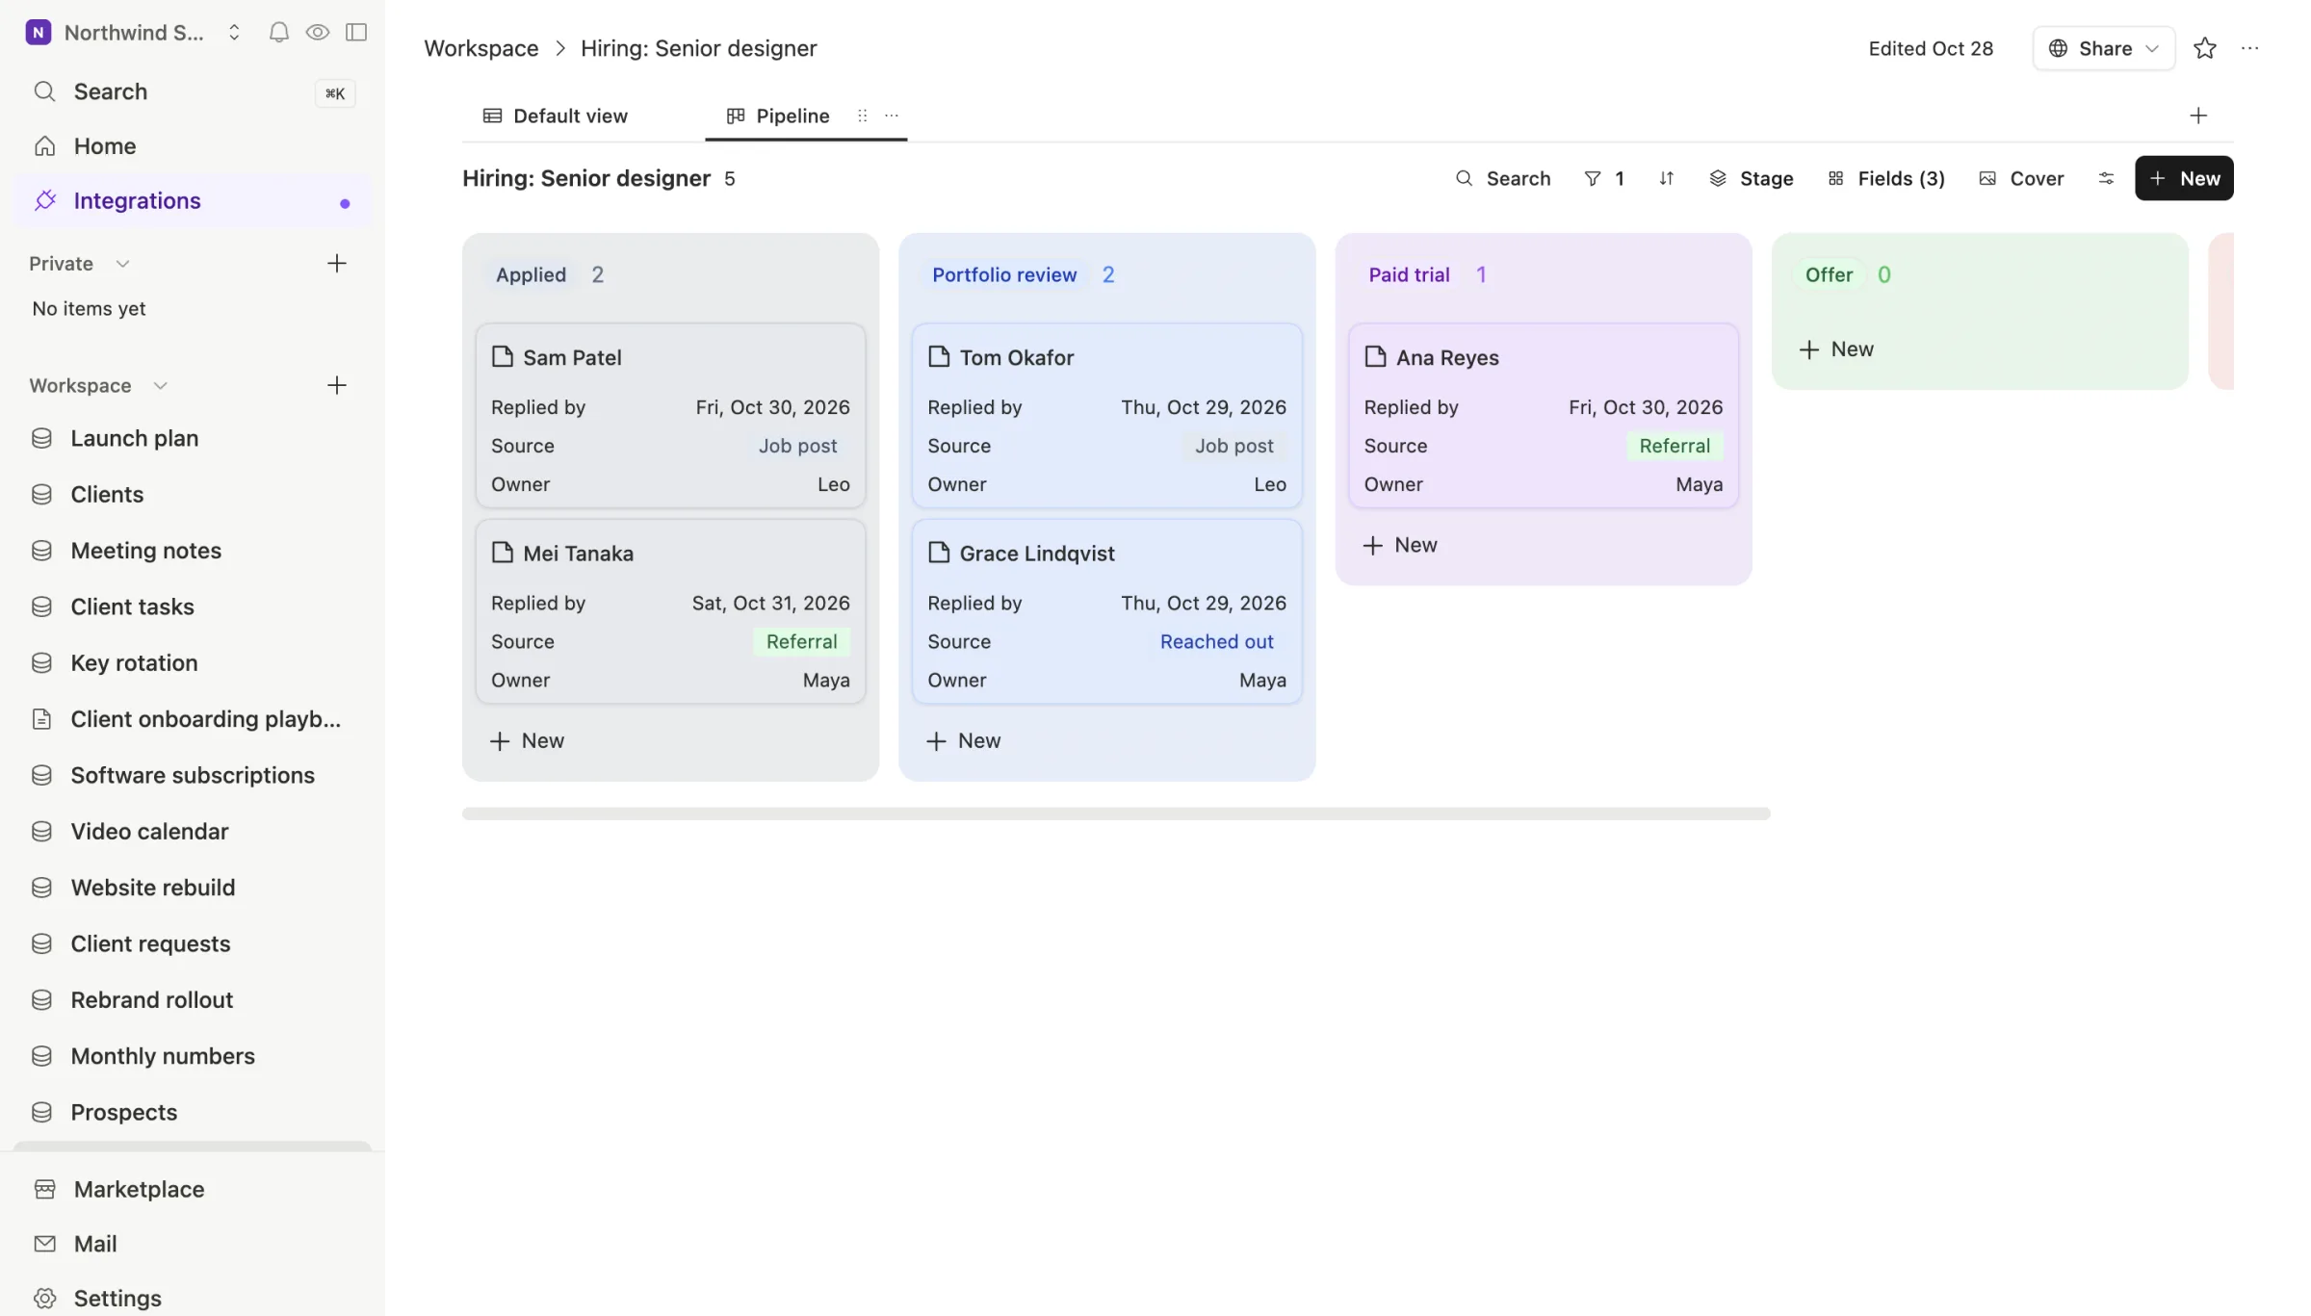Open the Grace Lindqvist card

[1106, 611]
